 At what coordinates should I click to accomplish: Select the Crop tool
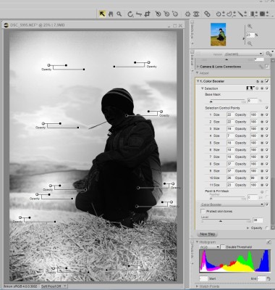point(147,14)
